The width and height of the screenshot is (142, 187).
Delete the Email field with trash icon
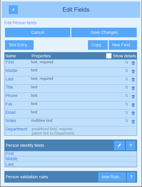coord(133,113)
